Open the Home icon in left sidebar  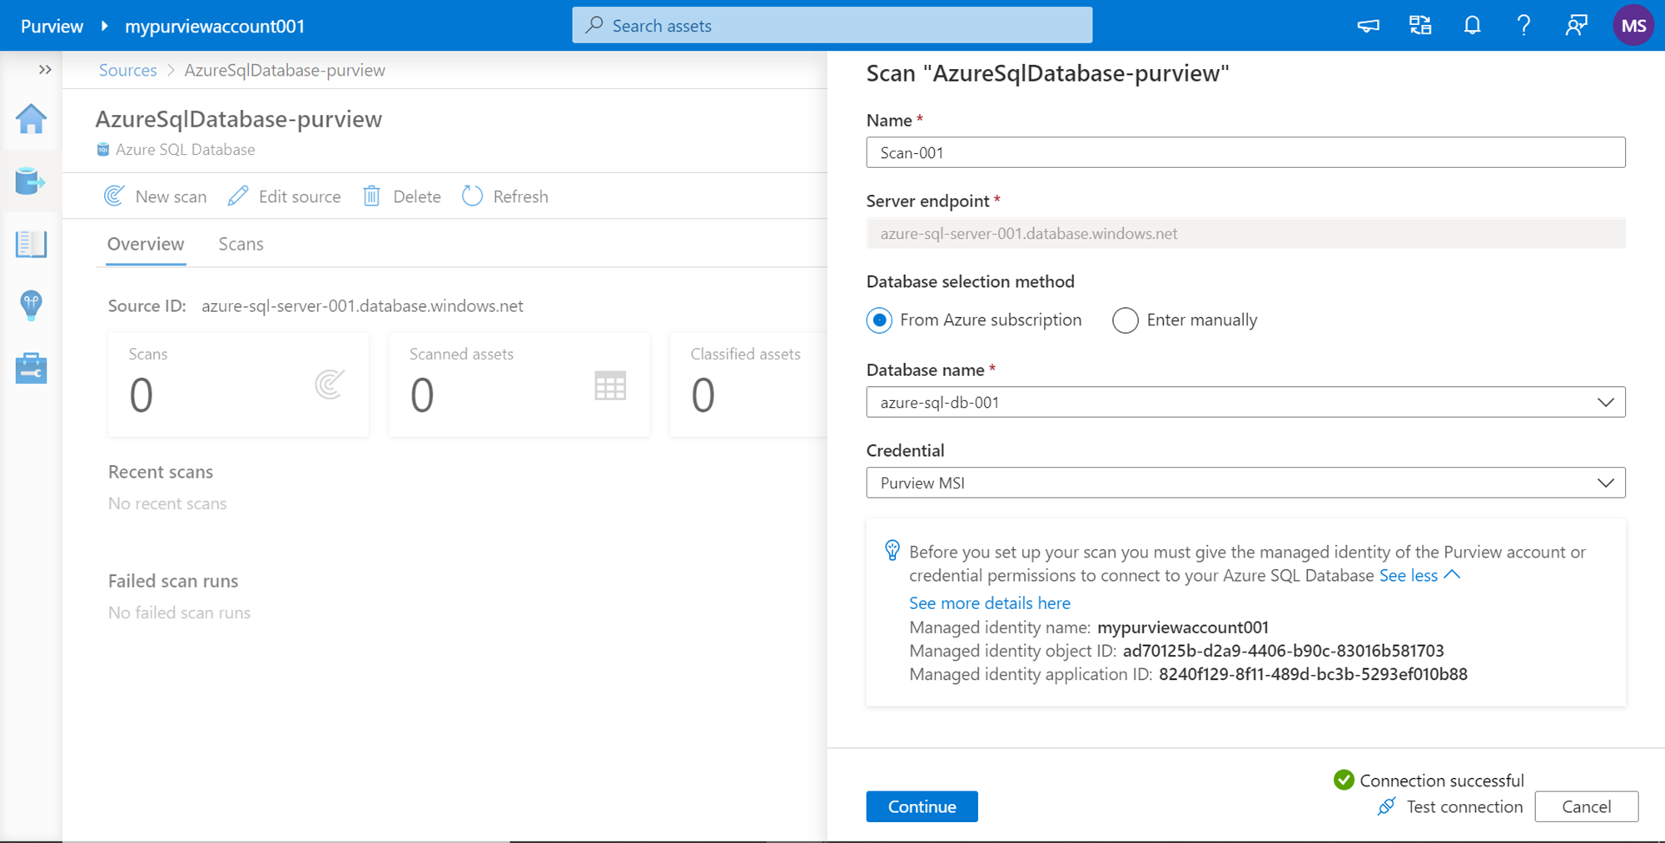[x=31, y=119]
